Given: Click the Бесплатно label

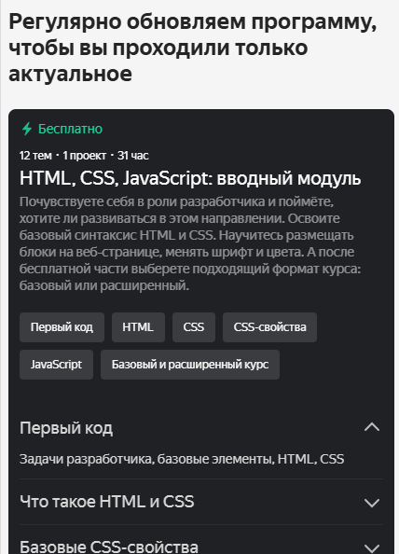Looking at the screenshot, I should [70, 129].
